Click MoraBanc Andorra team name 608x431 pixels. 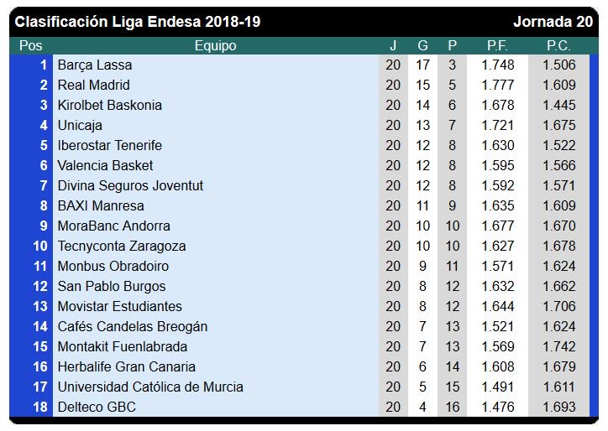[113, 226]
